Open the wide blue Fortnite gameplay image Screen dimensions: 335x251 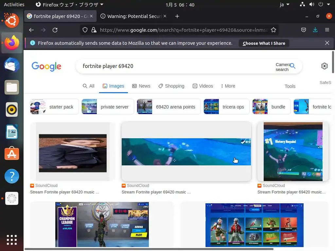pos(186,152)
